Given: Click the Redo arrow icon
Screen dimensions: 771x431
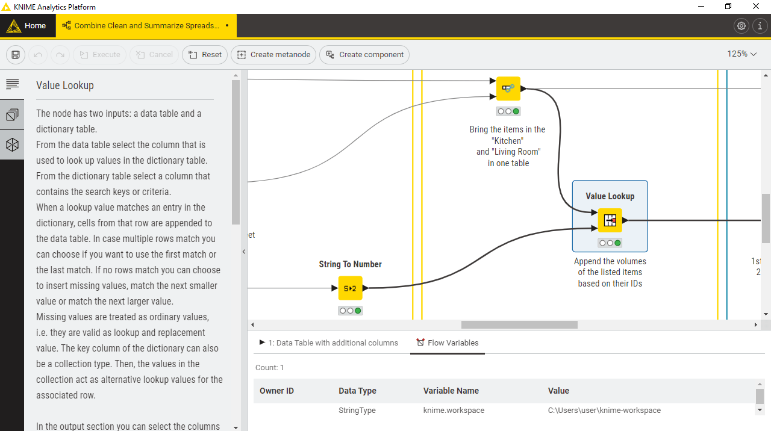Looking at the screenshot, I should click(x=60, y=55).
